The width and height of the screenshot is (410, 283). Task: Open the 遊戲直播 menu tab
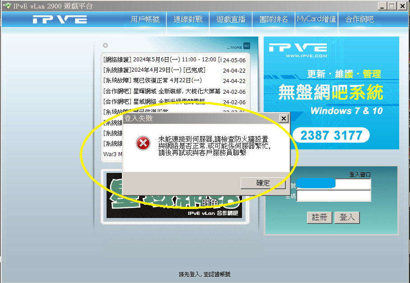231,19
